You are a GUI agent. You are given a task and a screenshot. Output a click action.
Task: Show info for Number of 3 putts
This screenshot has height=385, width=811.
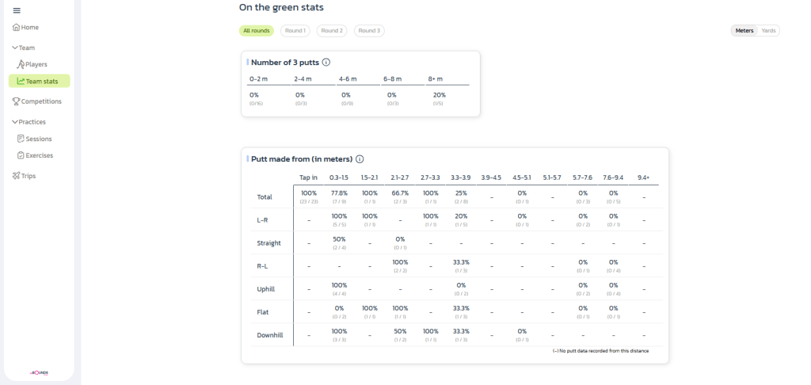(x=326, y=62)
